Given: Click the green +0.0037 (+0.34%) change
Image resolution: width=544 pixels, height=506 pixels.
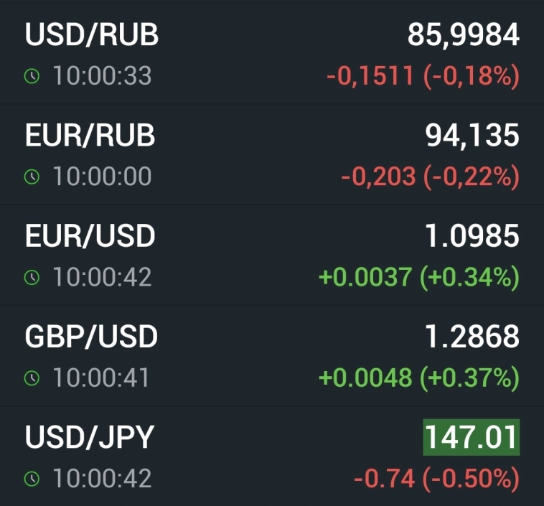Looking at the screenshot, I should pos(418,277).
